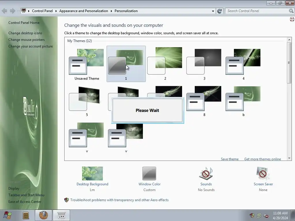Click the muted volume tray icon
The width and height of the screenshot is (295, 221).
(x=266, y=216)
